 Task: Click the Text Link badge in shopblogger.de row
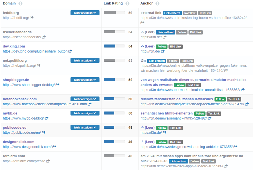pyautogui.click(x=193, y=85)
